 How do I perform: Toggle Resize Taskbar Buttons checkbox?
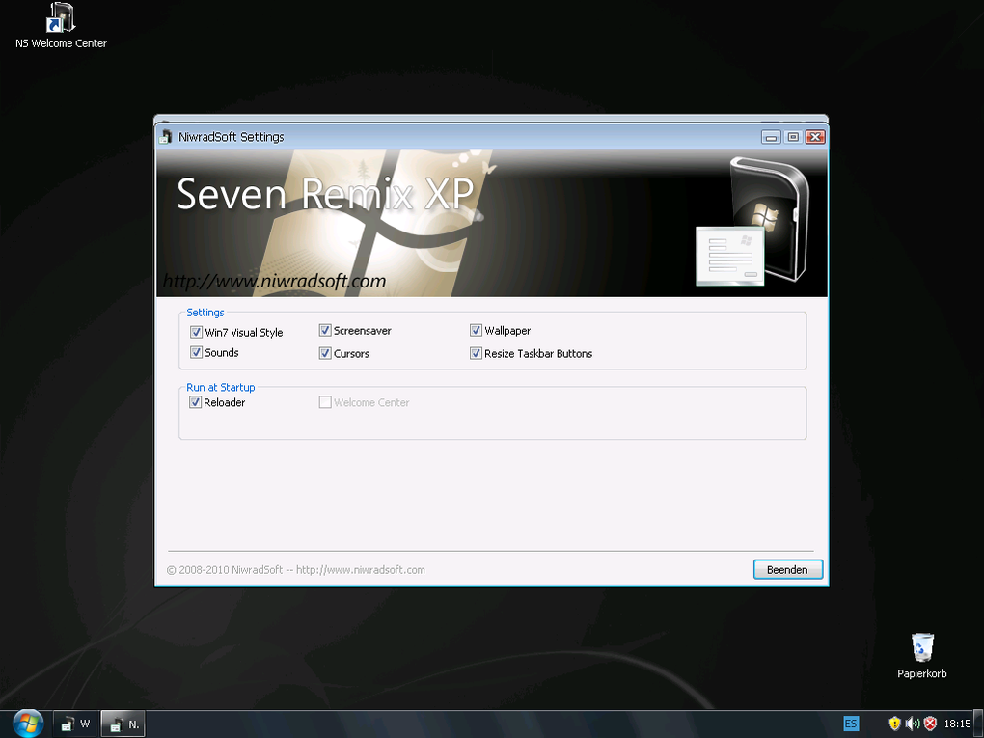476,353
